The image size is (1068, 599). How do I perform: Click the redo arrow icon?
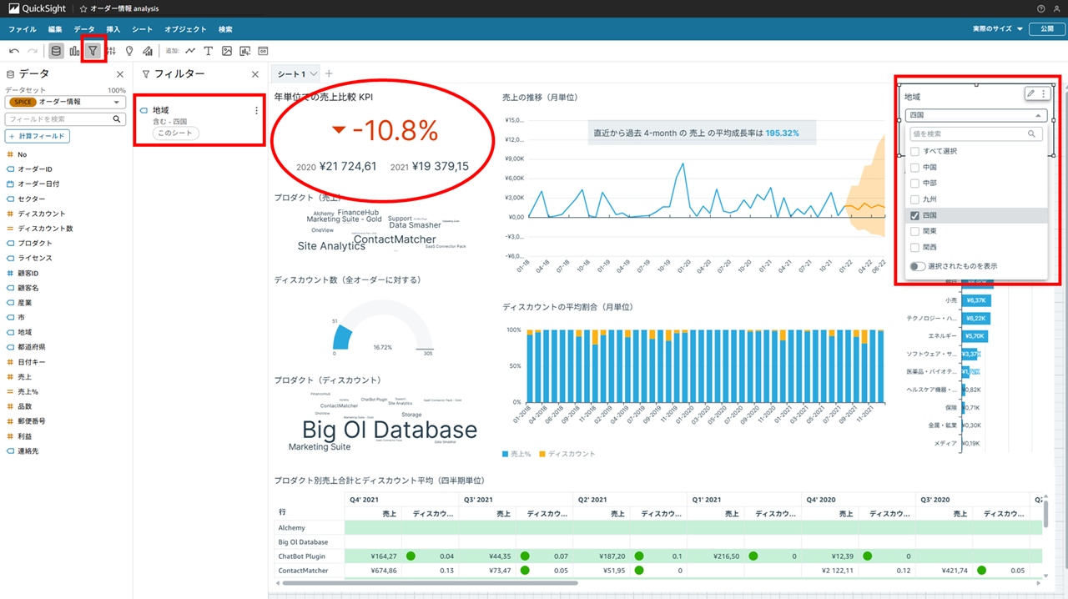[x=33, y=51]
